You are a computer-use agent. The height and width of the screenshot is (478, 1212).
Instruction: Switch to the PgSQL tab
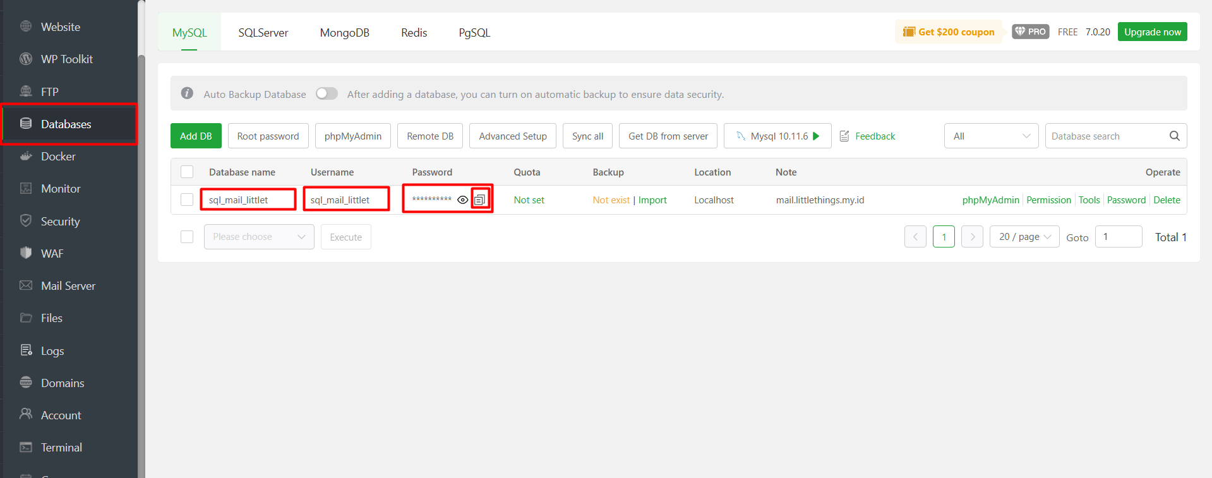pos(474,32)
